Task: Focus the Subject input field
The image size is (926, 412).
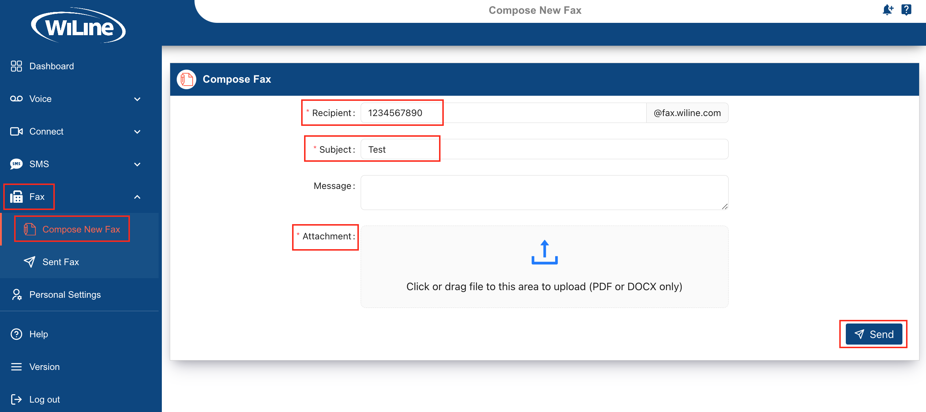Action: click(544, 149)
